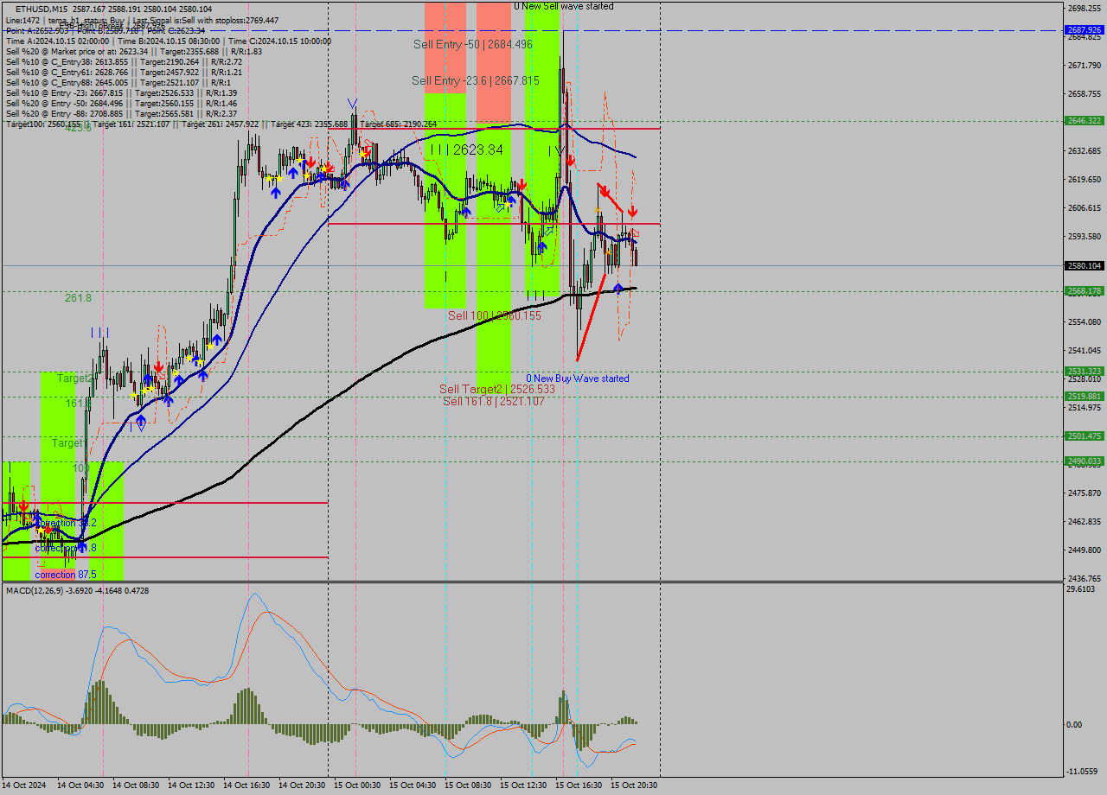This screenshot has width=1107, height=795.
Task: Click the MACD scale value -11.0559
Action: click(x=1083, y=771)
